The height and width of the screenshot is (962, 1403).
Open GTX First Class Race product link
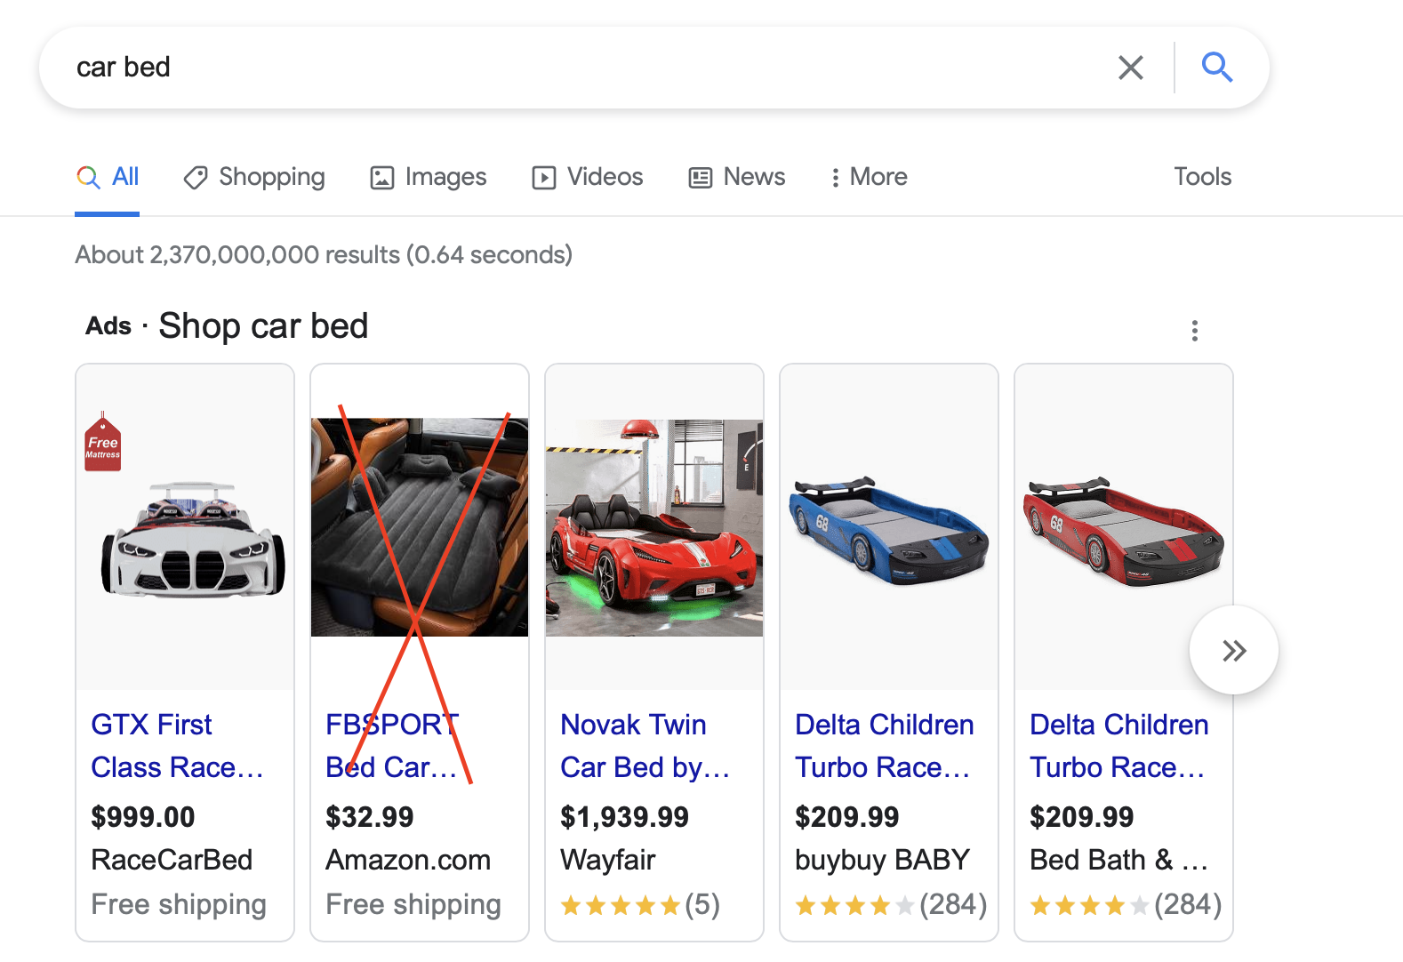(177, 745)
